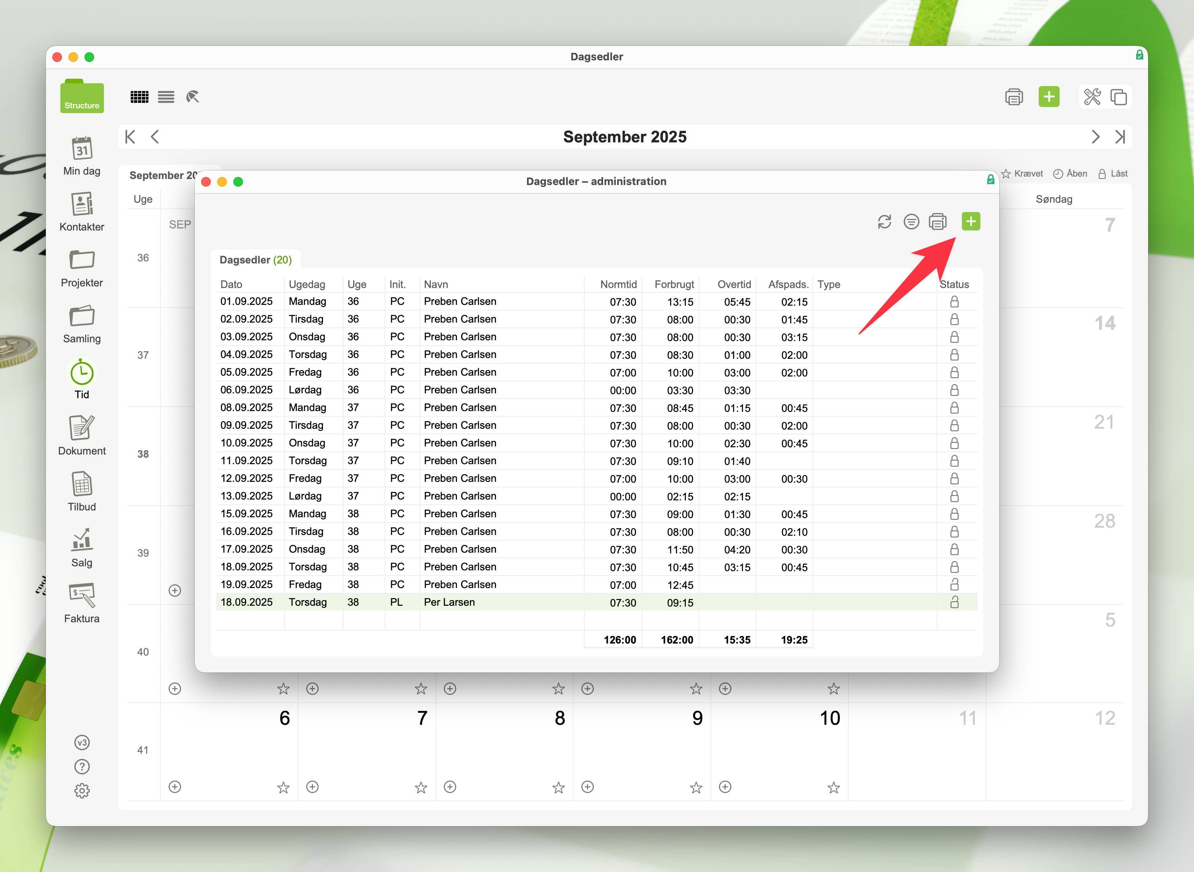Click the help question mark icon
This screenshot has width=1194, height=872.
[82, 767]
